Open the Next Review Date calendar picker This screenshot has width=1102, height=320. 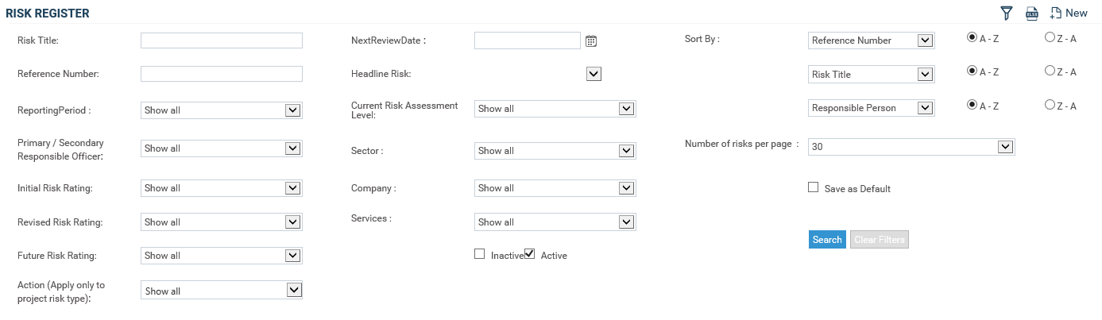(591, 41)
